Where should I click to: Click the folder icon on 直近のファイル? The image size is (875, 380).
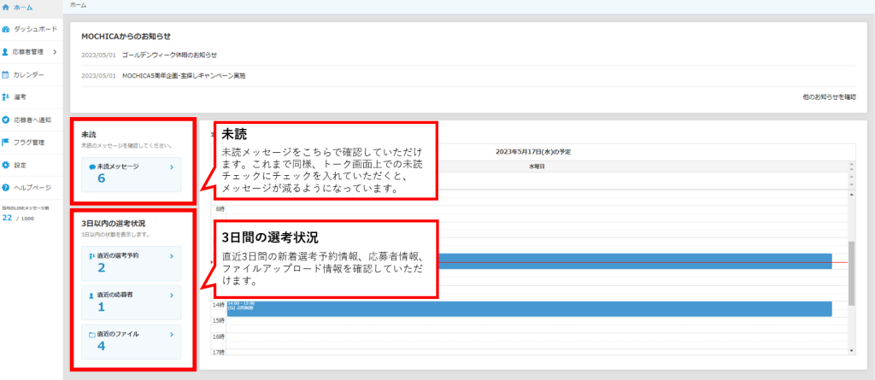92,335
